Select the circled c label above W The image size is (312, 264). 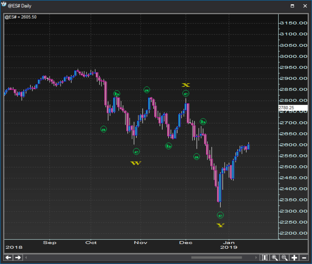coord(136,152)
